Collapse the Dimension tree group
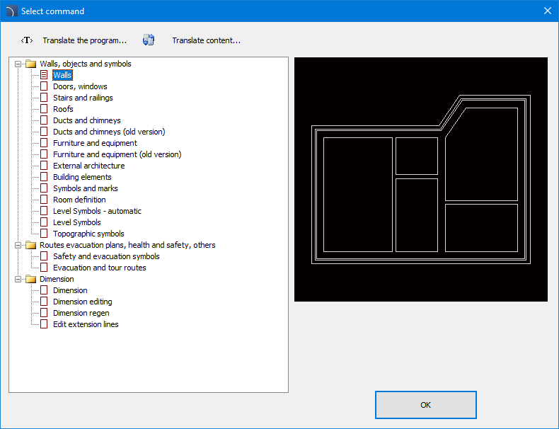The image size is (559, 429). click(18, 279)
